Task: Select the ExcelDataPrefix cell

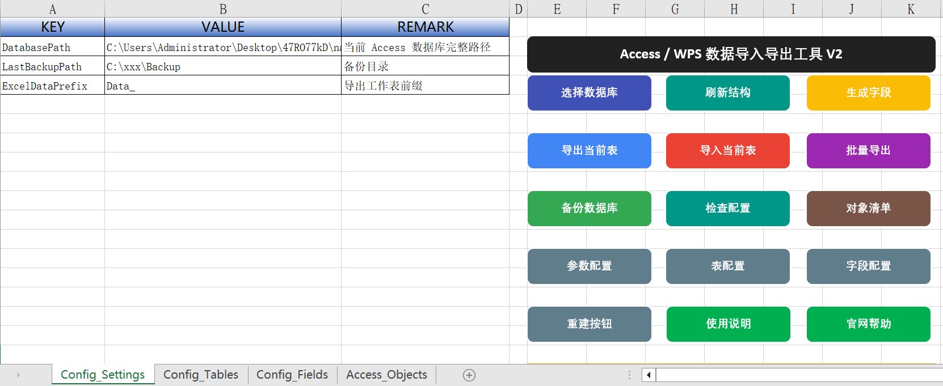Action: click(x=52, y=86)
